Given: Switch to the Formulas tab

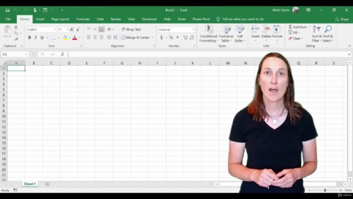Looking at the screenshot, I should tap(83, 19).
